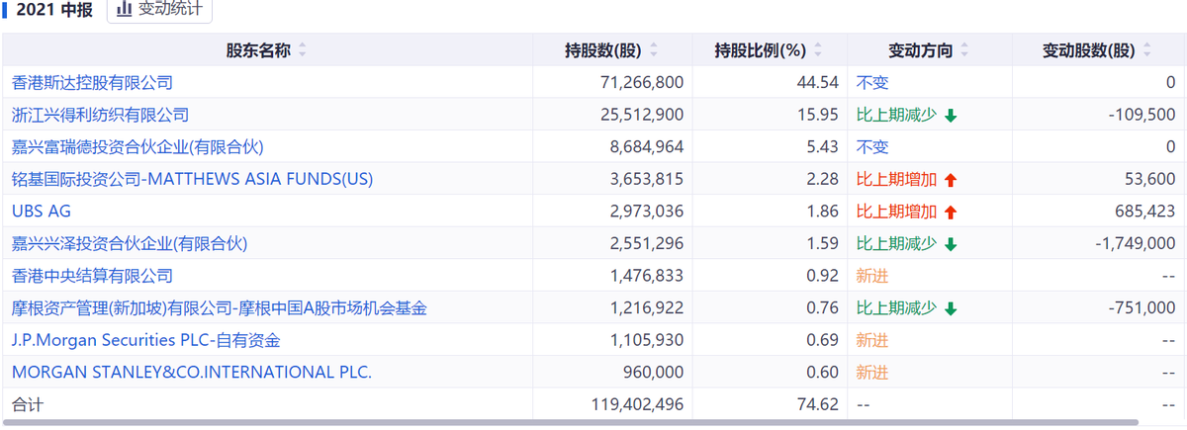The image size is (1187, 430).
Task: Open 香港中央结算有限公司 link
Action: (x=92, y=276)
